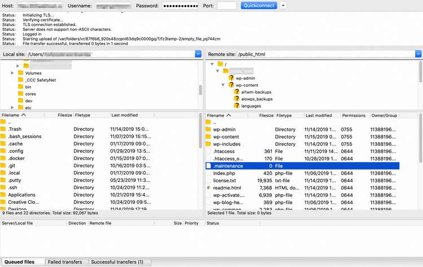Screen dimensions: 423x267
Task: Select the ai1wm-backups folder icon
Action: click(237, 92)
